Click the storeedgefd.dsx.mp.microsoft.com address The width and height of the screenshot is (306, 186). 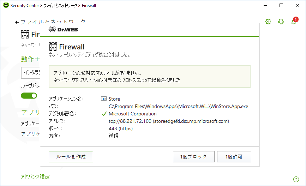point(191,121)
